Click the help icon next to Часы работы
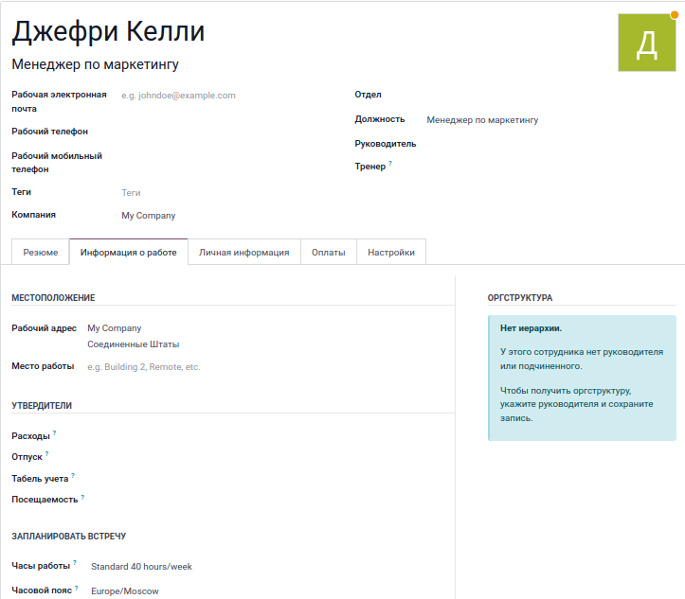This screenshot has height=599, width=685. coord(75,563)
